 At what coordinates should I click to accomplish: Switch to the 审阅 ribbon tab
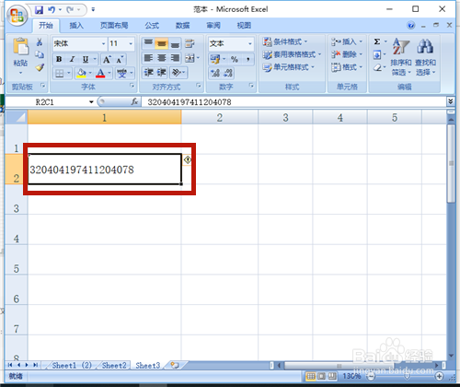213,26
